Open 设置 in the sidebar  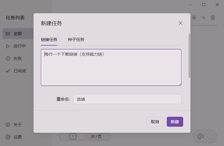(x=18, y=137)
